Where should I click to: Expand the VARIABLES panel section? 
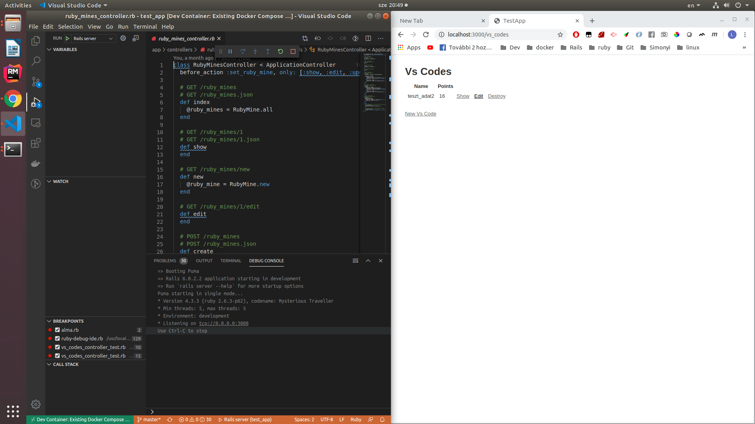pyautogui.click(x=50, y=49)
